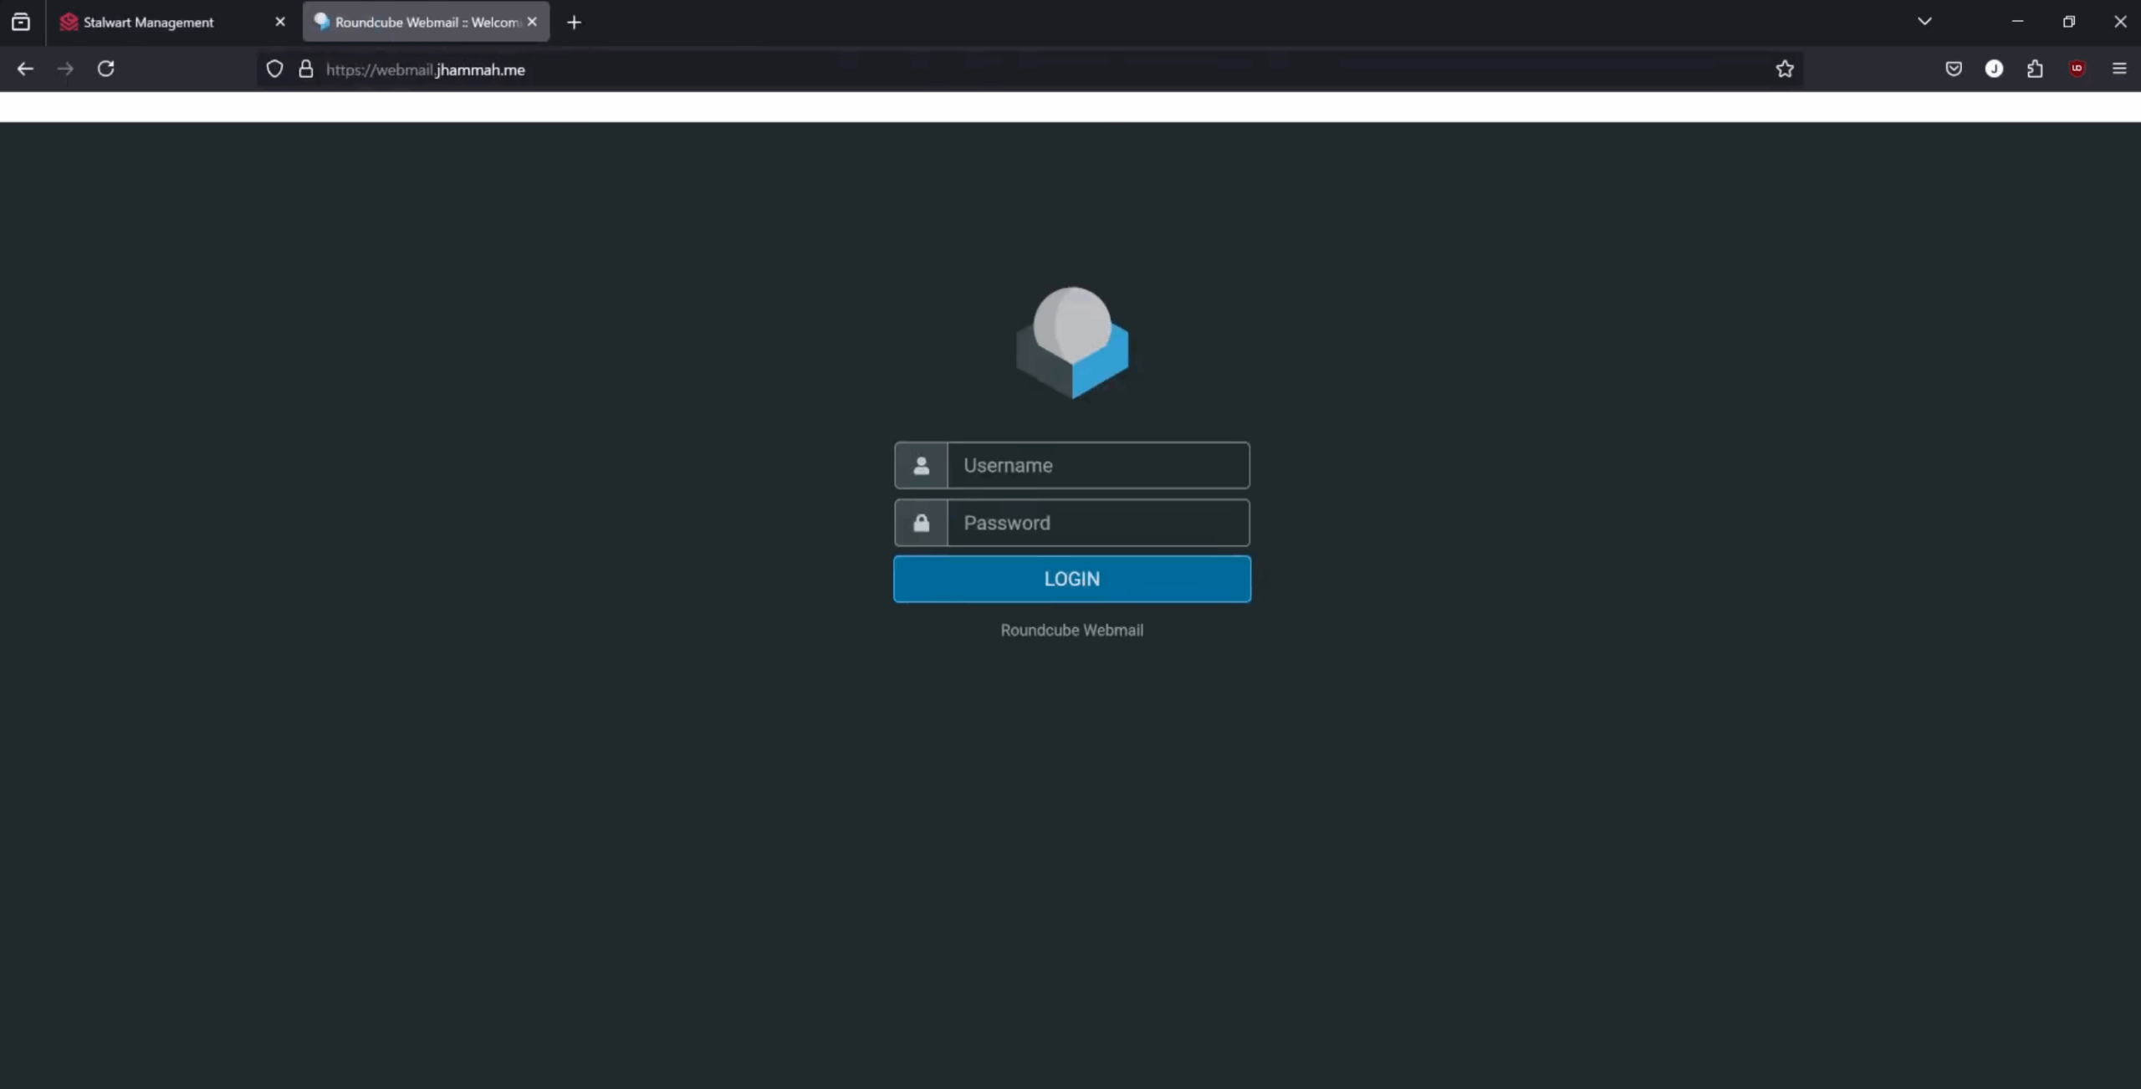
Task: Click the lock icon beside Password
Action: click(921, 523)
